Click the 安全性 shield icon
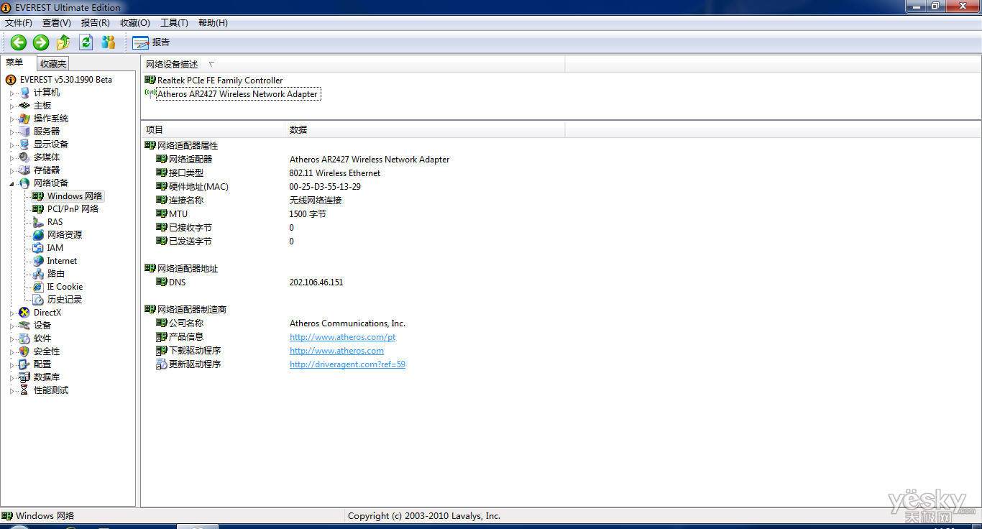 click(x=24, y=351)
